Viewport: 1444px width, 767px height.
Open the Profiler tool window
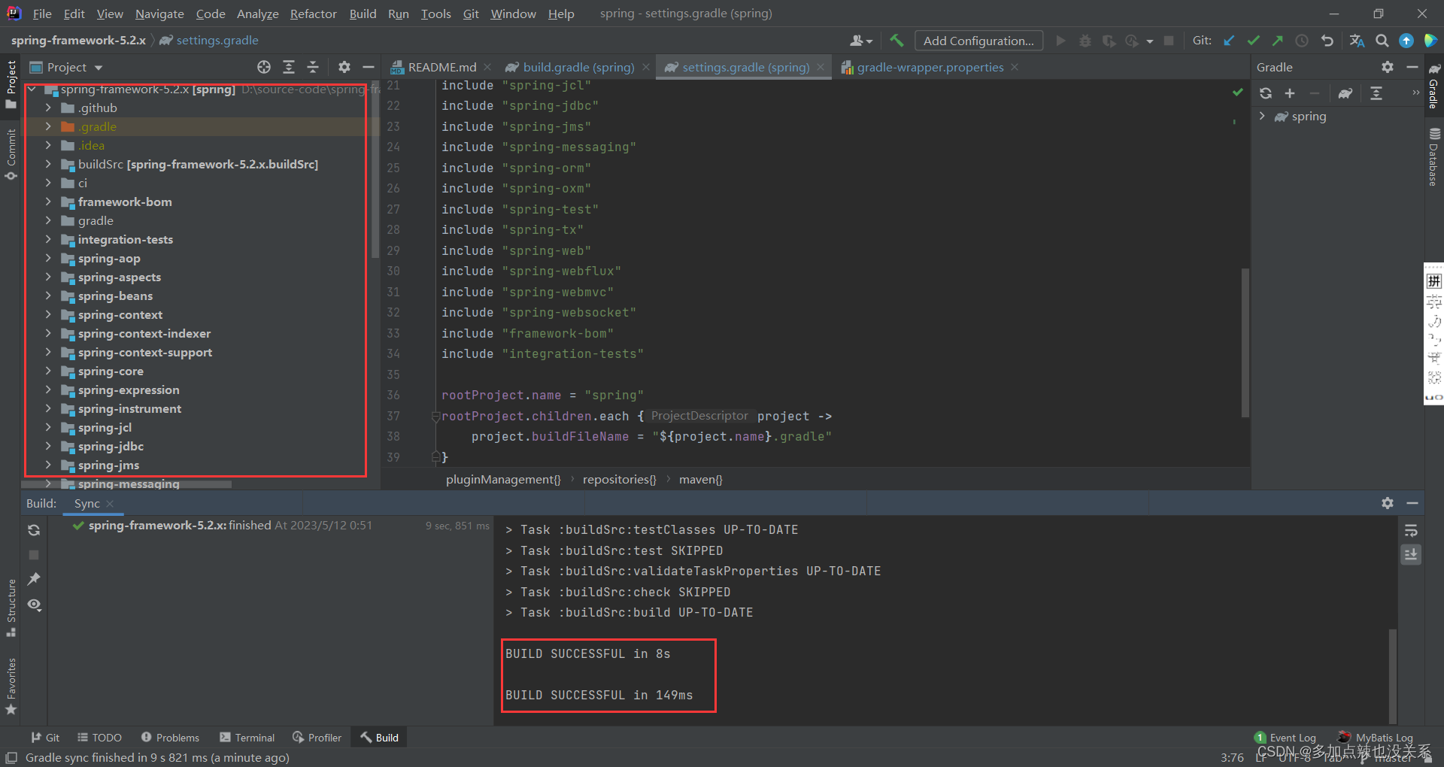coord(317,738)
